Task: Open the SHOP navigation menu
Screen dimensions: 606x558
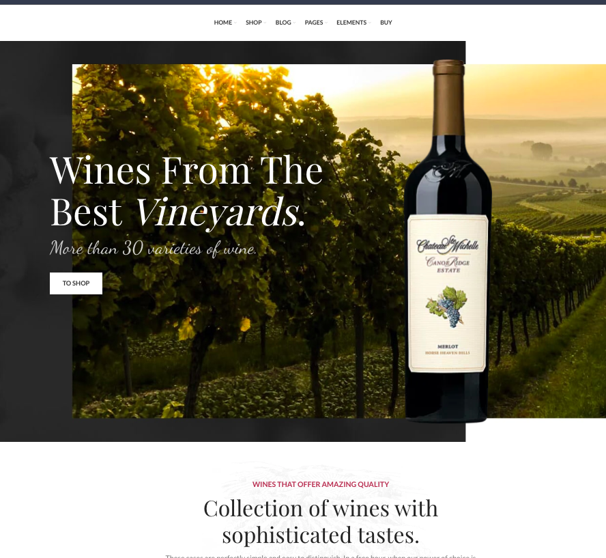Action: [254, 23]
